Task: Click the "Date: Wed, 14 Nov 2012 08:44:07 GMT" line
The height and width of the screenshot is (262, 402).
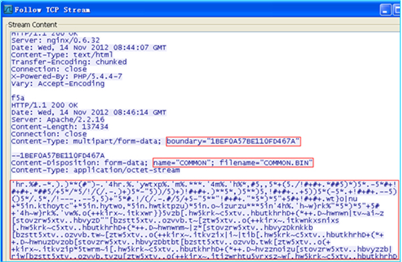Action: point(88,48)
